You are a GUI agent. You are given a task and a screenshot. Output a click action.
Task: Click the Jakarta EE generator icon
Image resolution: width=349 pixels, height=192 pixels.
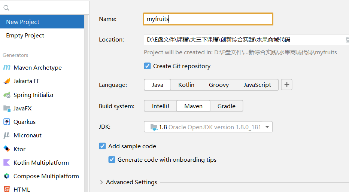tap(7, 81)
